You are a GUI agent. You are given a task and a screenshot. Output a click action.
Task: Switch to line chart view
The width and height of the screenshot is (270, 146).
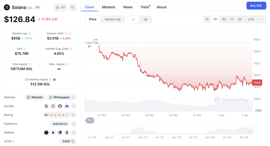click(x=133, y=19)
